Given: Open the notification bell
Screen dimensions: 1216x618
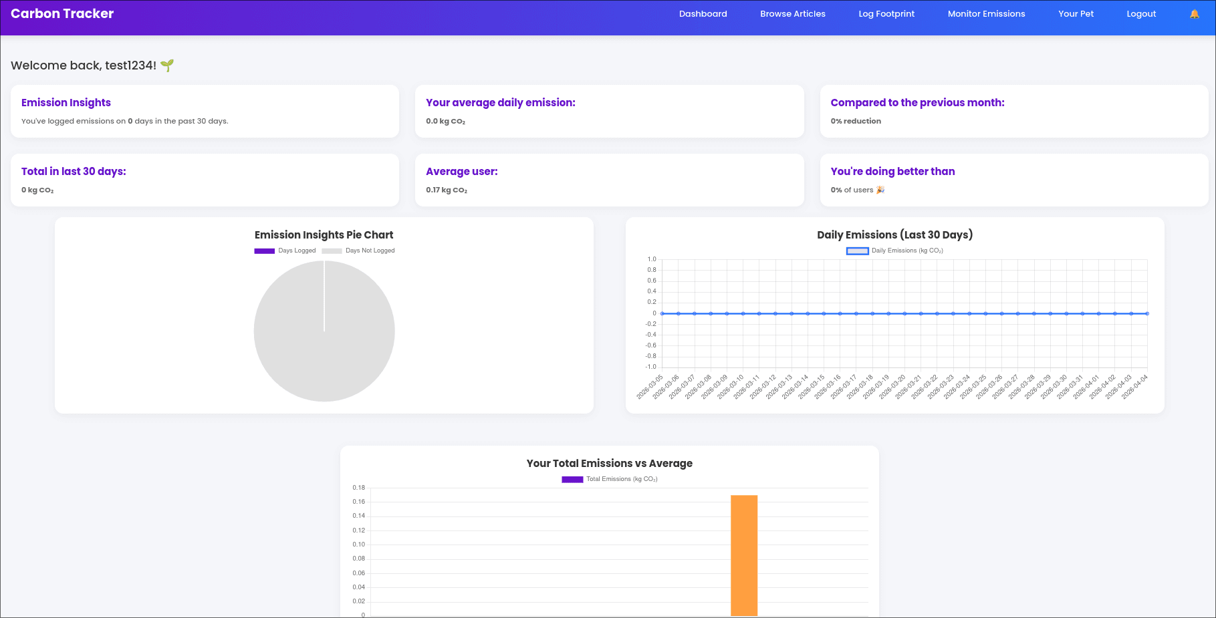Looking at the screenshot, I should (1194, 13).
